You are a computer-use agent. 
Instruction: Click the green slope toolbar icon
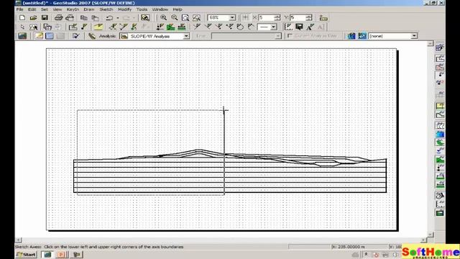point(170,27)
